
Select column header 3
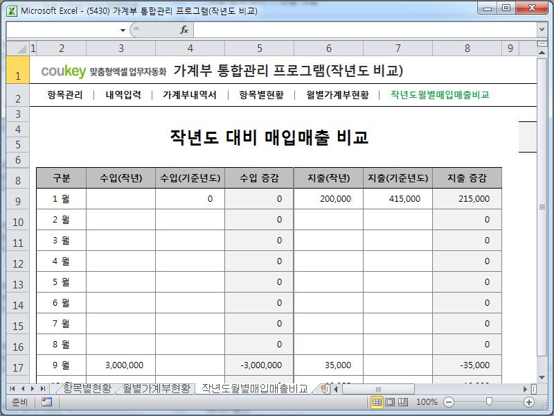tap(120, 49)
